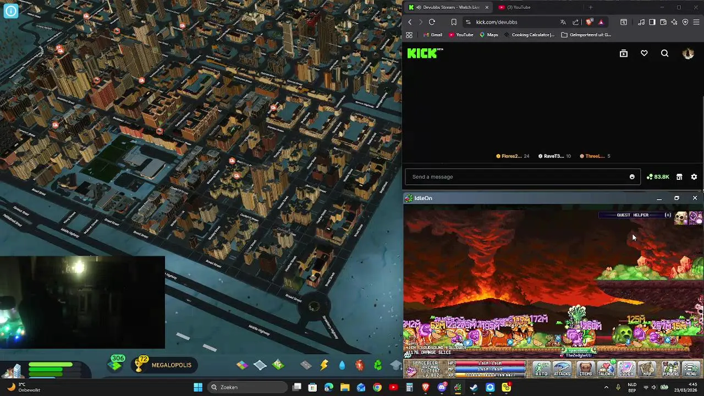Select the electricity lightning bolt tool
This screenshot has height=396, width=704.
click(324, 365)
